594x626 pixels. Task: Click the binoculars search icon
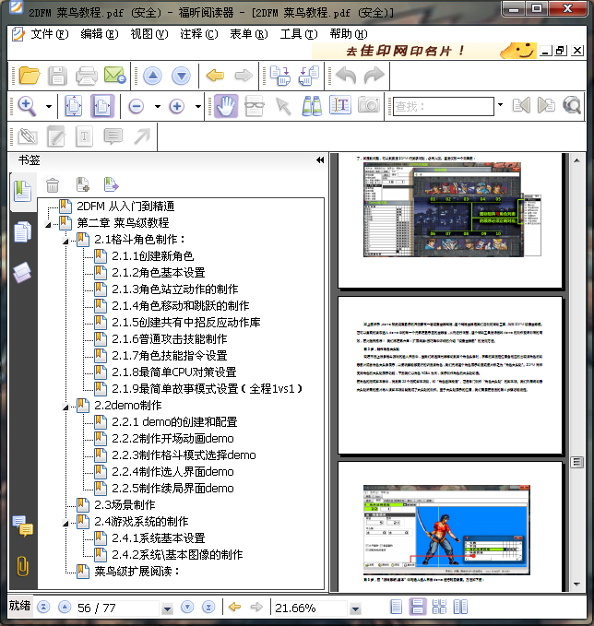tap(312, 106)
